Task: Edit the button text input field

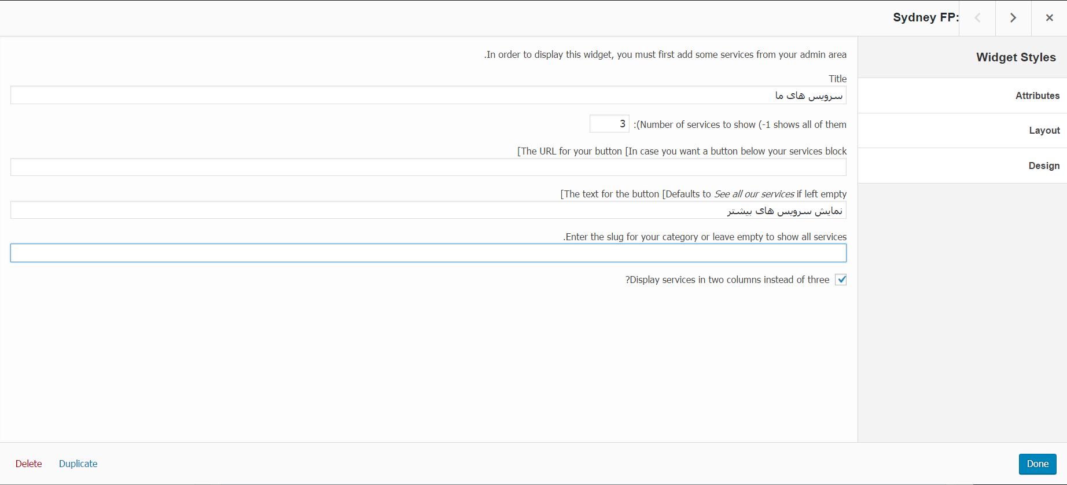Action: tap(428, 210)
